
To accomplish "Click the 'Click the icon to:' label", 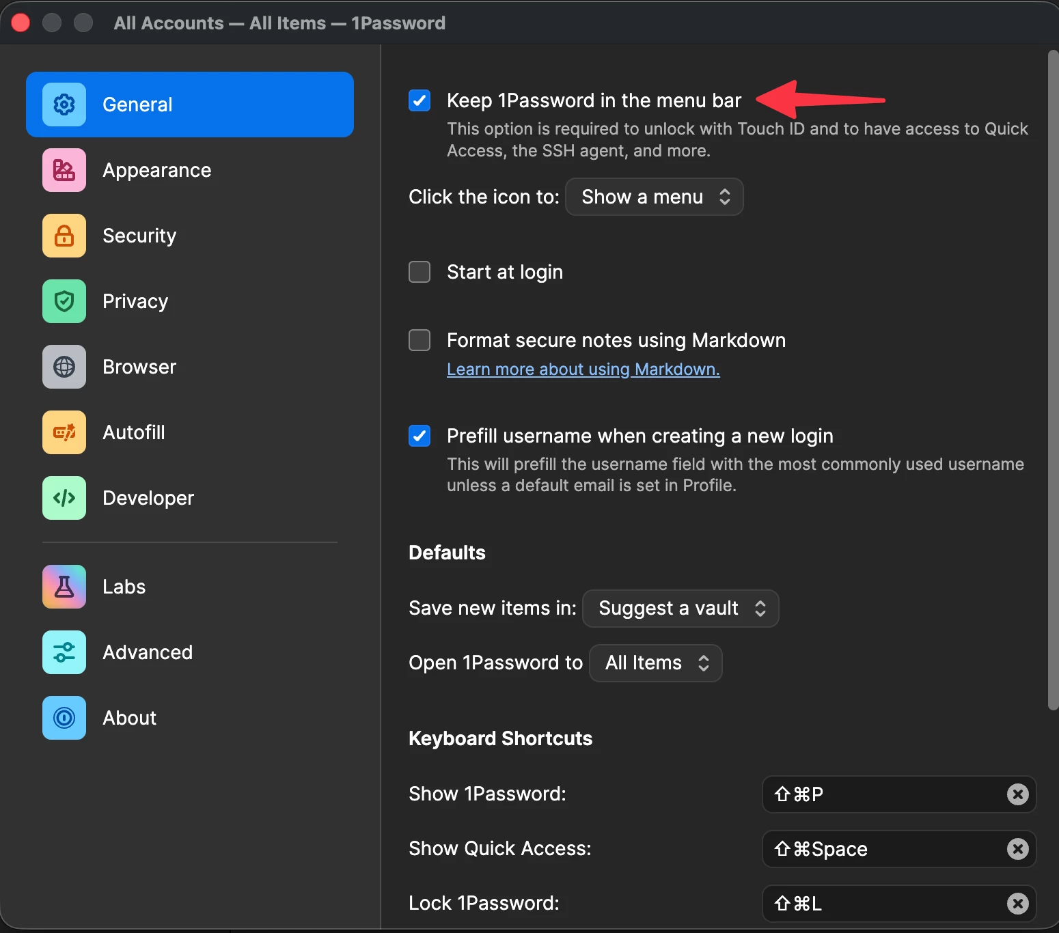I will click(484, 197).
